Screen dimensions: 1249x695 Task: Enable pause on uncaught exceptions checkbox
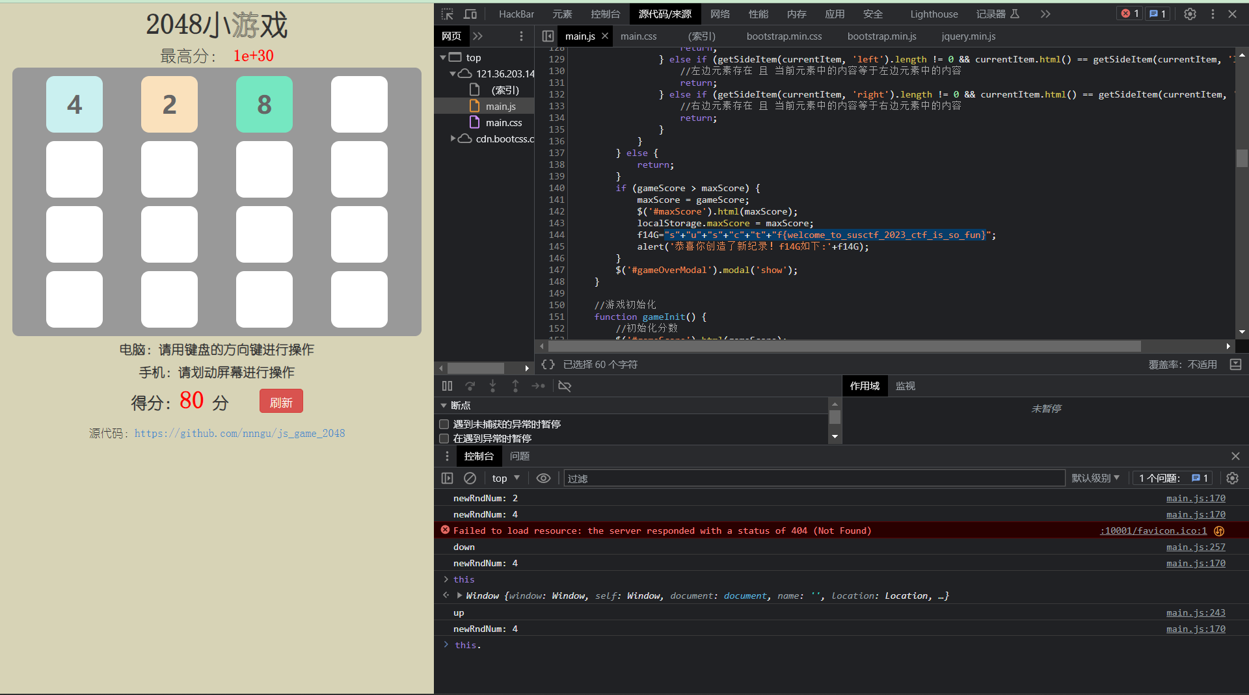[x=444, y=425]
